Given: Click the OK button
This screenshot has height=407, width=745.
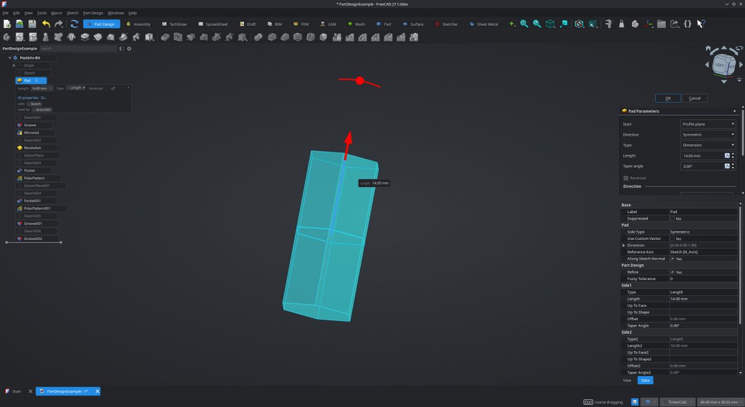Looking at the screenshot, I should point(668,98).
